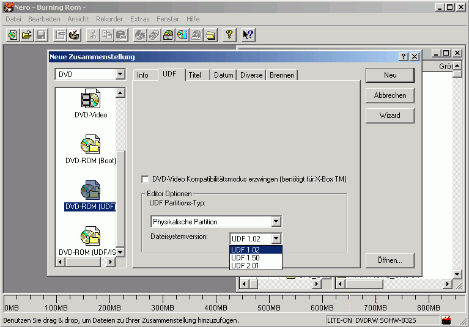Click the Disc Info icon
Screen dimensions: 469x327
click(x=182, y=35)
